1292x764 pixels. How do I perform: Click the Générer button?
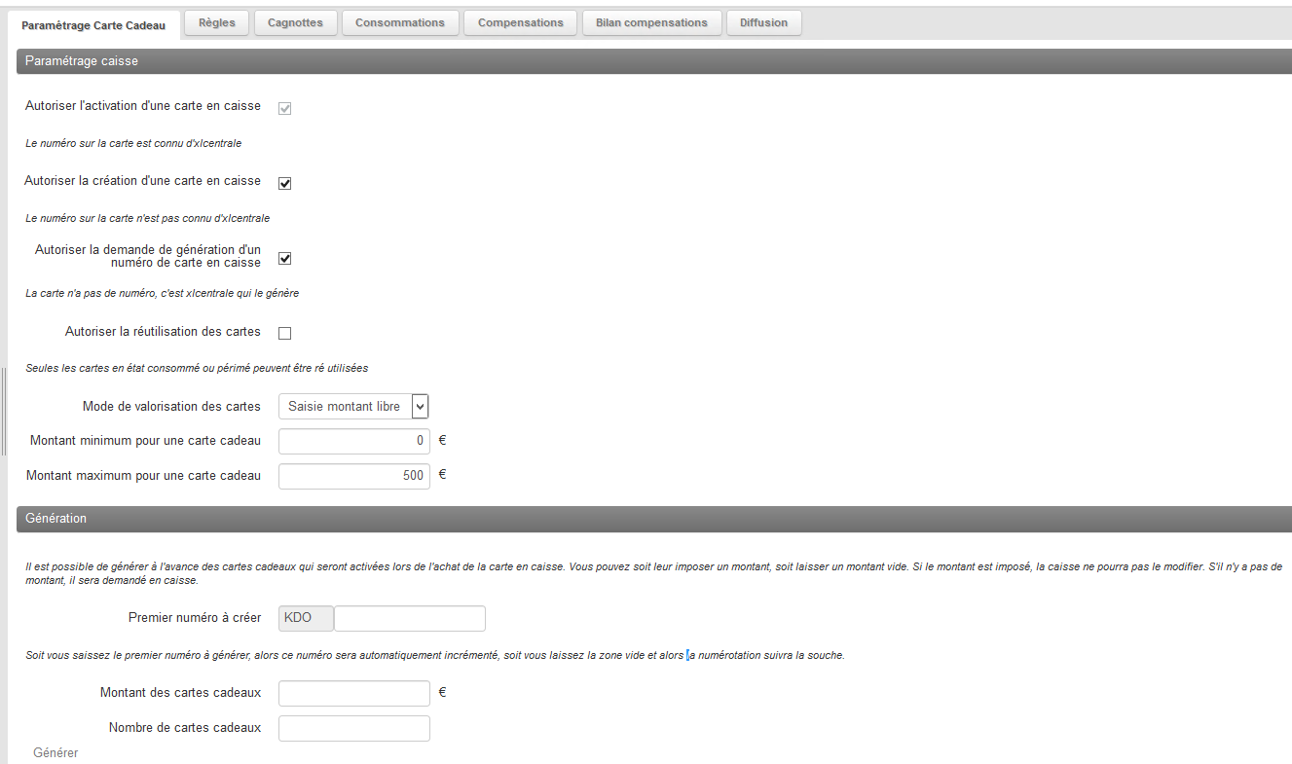pos(55,753)
